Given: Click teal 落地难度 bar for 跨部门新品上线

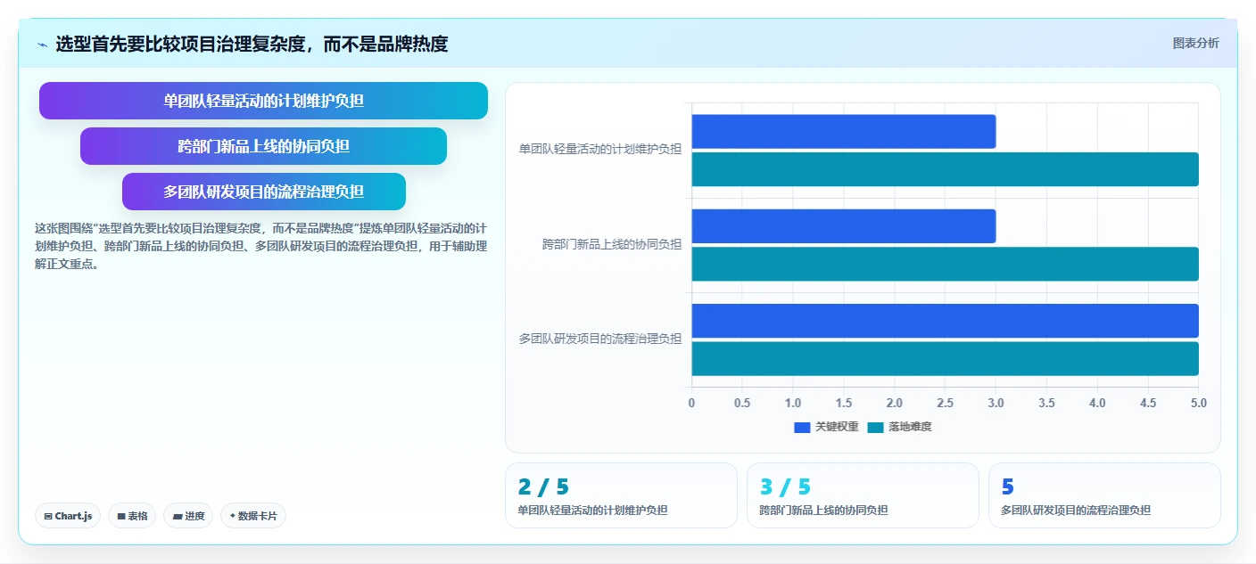Looking at the screenshot, I should point(945,264).
